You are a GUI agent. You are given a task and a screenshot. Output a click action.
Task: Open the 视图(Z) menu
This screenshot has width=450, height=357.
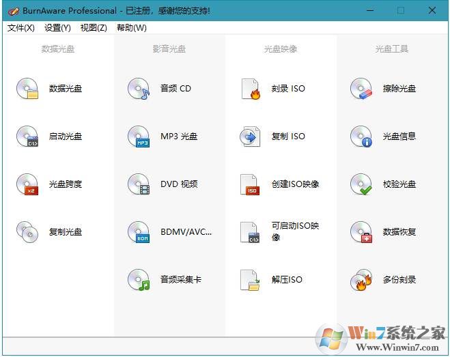[x=94, y=28]
